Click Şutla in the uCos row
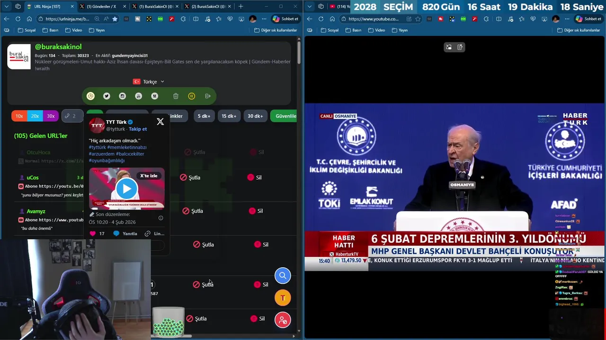Viewport: 606px width, 340px height. (x=190, y=178)
